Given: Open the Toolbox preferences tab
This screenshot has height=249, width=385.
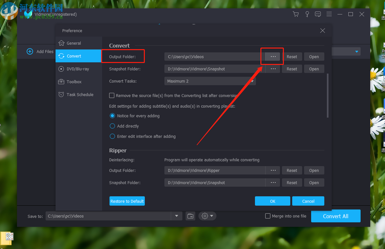Looking at the screenshot, I should (x=79, y=82).
